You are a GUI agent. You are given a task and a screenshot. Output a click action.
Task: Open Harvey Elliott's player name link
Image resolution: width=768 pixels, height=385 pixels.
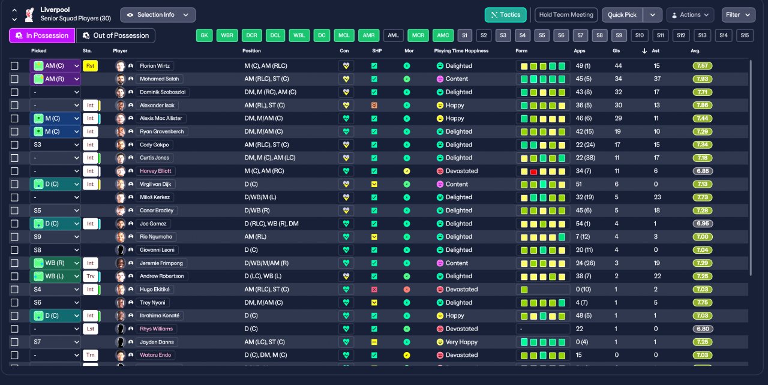pos(157,171)
